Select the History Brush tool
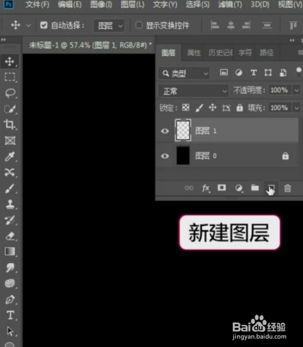Viewport: 303px width, 347px height. (10, 220)
